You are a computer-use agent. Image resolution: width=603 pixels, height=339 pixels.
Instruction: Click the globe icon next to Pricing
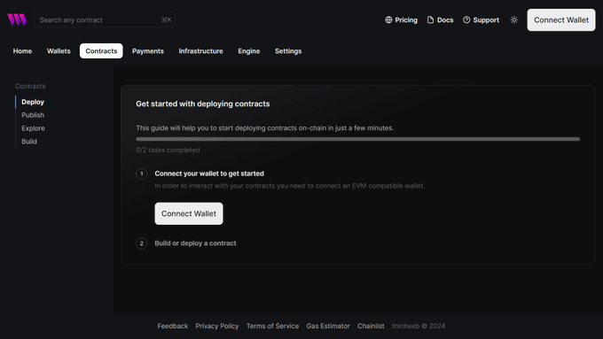(x=388, y=20)
